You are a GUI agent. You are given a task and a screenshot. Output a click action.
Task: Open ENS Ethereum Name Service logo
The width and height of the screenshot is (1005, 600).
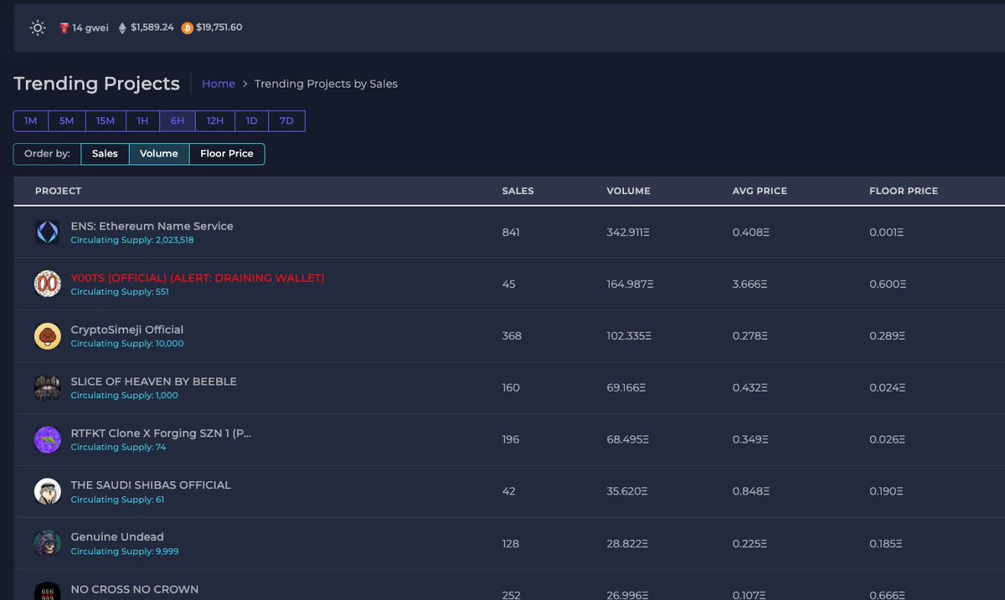47,233
